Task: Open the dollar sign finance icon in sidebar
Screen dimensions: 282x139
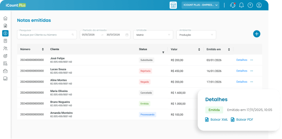Action: pos(6,33)
